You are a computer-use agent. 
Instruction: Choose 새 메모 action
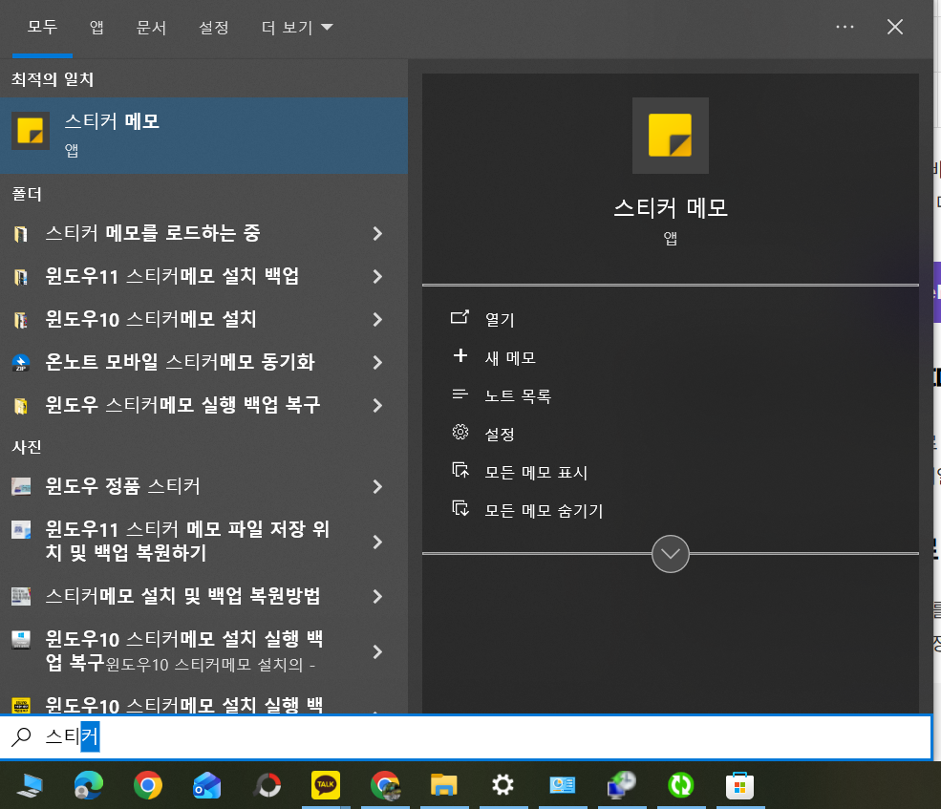pos(510,357)
